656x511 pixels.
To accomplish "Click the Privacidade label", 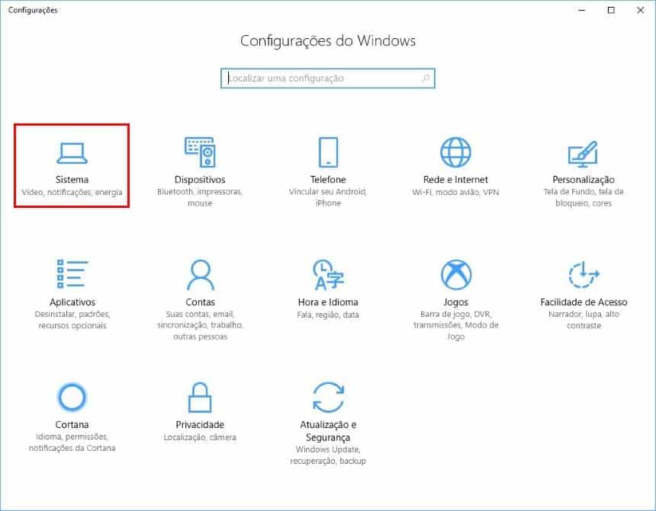I will [x=200, y=424].
